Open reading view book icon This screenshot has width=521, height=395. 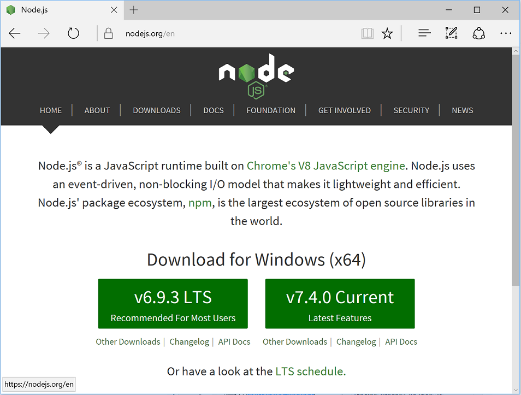(367, 34)
